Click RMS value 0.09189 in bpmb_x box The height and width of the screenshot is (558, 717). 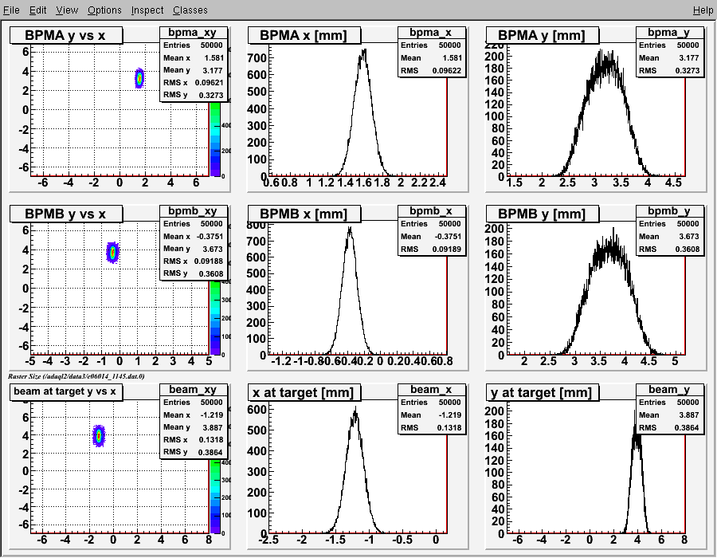click(447, 250)
